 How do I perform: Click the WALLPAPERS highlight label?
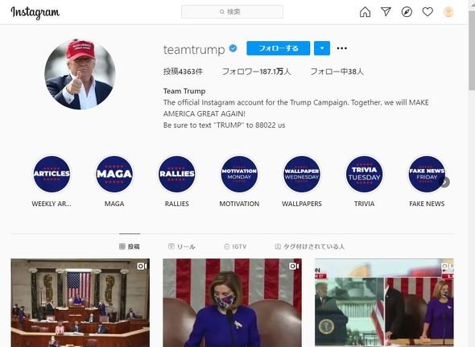[302, 204]
